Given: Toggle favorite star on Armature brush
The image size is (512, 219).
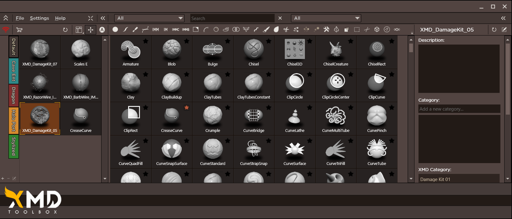Looking at the screenshot, I should click(146, 41).
